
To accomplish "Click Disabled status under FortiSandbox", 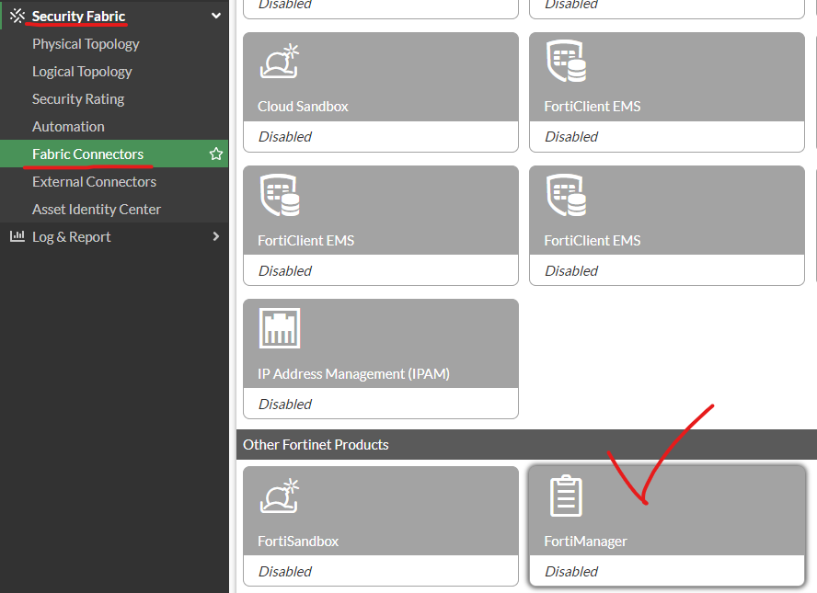I will tap(285, 571).
